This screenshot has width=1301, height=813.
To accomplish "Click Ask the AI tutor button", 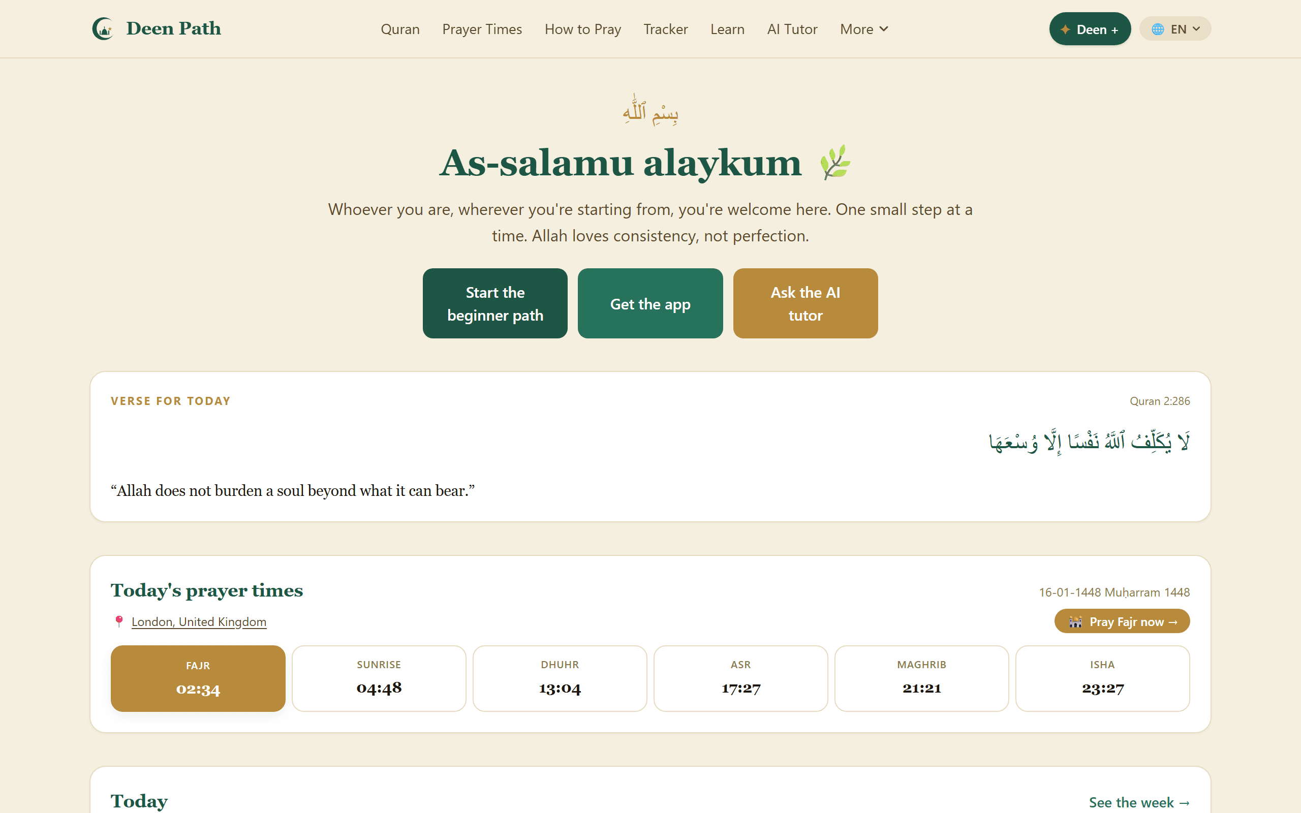I will point(806,303).
